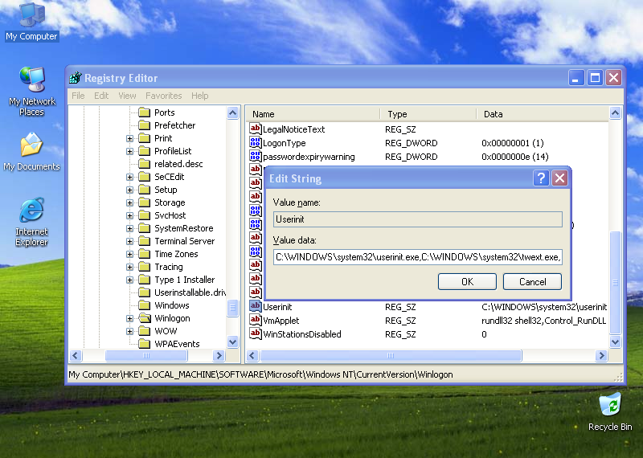Select the LogonType DWORD value icon
643x458 pixels.
255,143
